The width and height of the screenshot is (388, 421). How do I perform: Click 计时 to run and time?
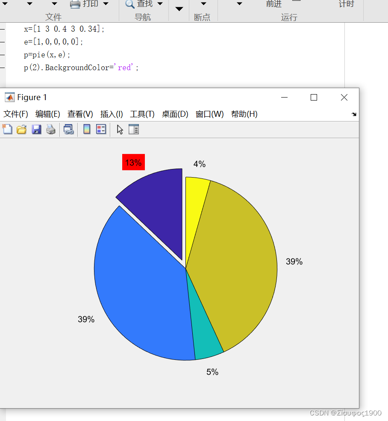point(346,4)
